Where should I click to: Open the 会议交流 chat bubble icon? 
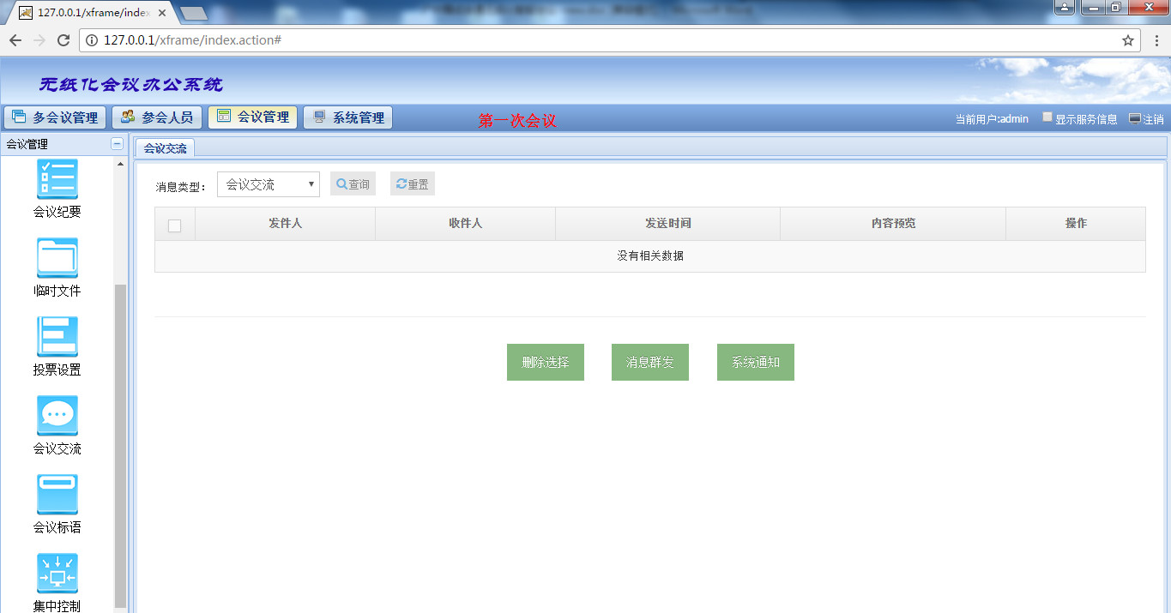pyautogui.click(x=57, y=416)
